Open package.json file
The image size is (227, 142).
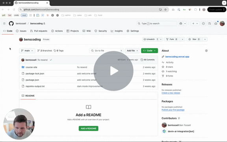coord(32,80)
